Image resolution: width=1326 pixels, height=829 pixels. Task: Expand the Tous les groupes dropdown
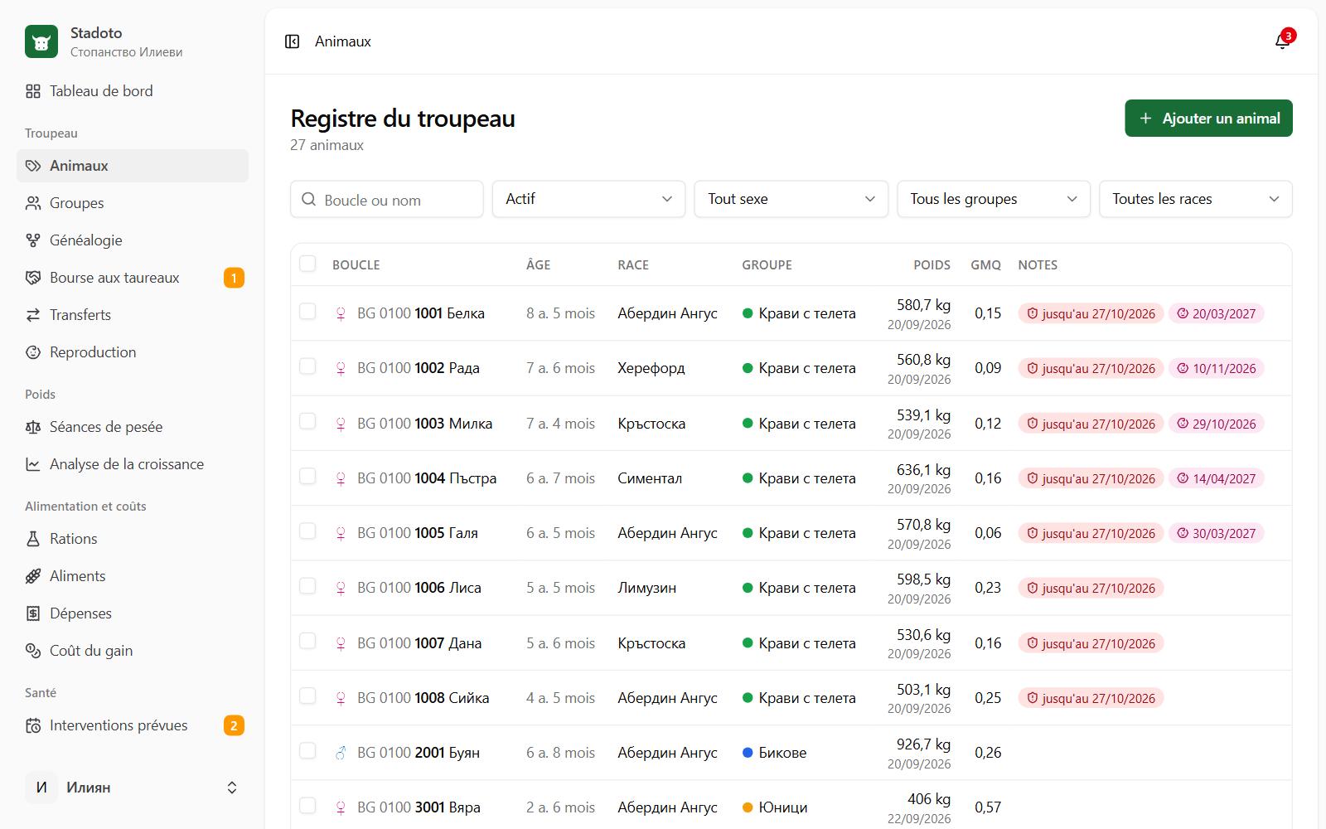click(994, 199)
